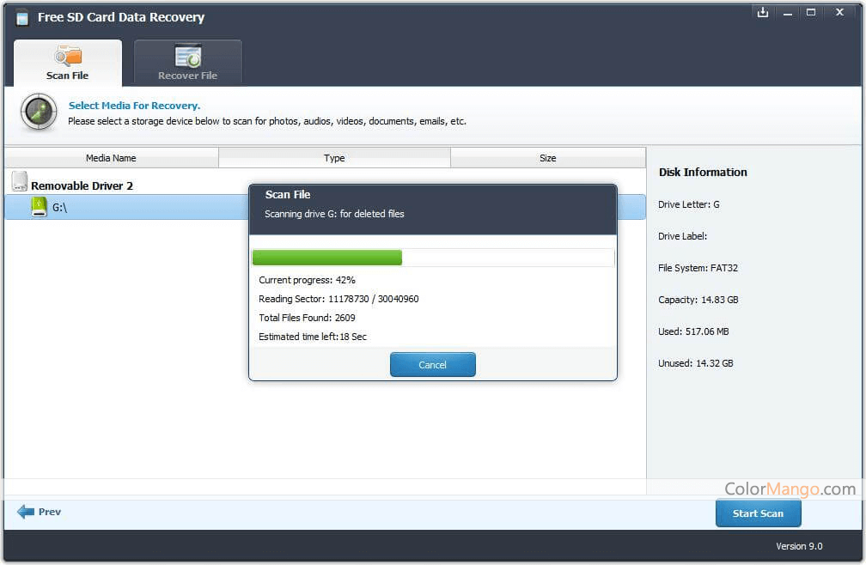Click the Start Scan button
This screenshot has height=565, width=866.
758,513
